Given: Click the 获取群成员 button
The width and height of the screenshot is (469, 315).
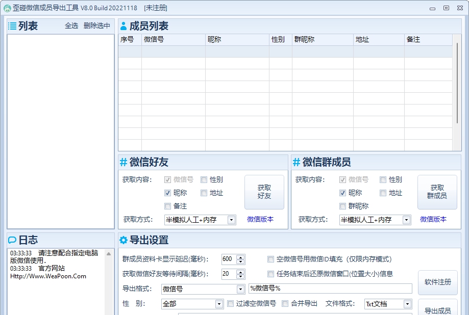Looking at the screenshot, I should (x=437, y=192).
